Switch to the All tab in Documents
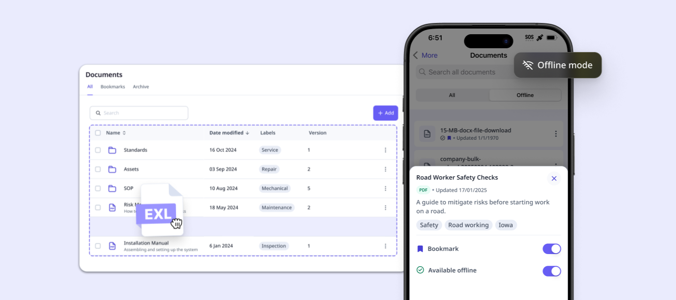 [90, 87]
